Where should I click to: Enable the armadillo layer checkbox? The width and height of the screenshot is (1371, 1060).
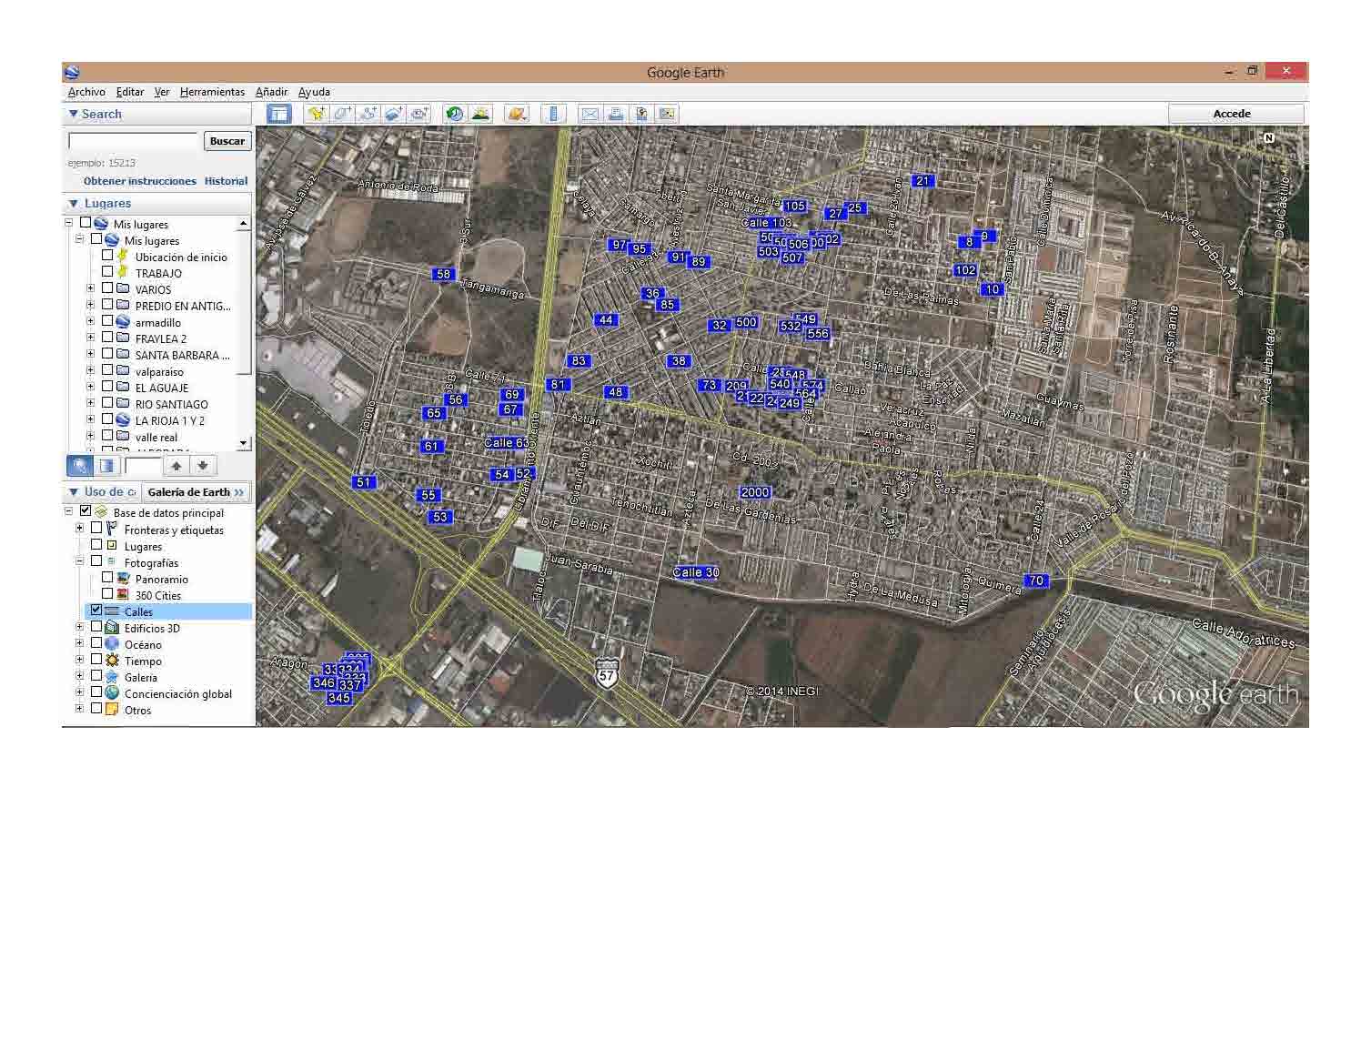pos(107,321)
